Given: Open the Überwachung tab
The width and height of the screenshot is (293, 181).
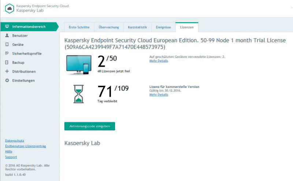Looking at the screenshot, I should (x=108, y=27).
